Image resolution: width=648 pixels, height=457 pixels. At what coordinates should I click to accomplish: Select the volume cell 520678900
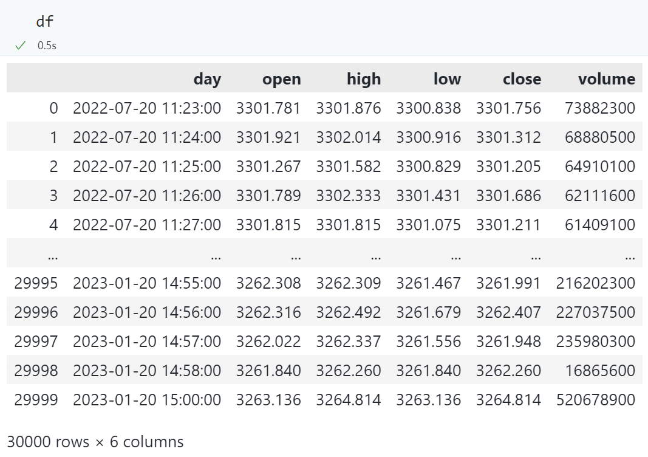[x=595, y=400]
